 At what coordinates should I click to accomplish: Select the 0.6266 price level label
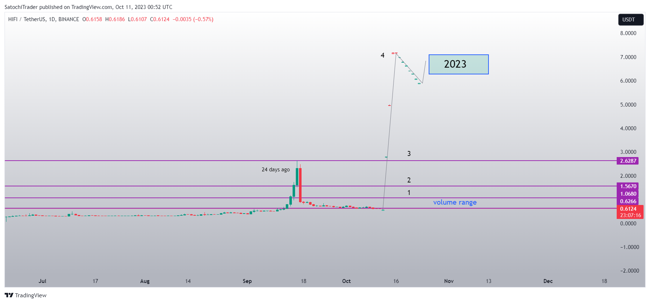tap(628, 201)
